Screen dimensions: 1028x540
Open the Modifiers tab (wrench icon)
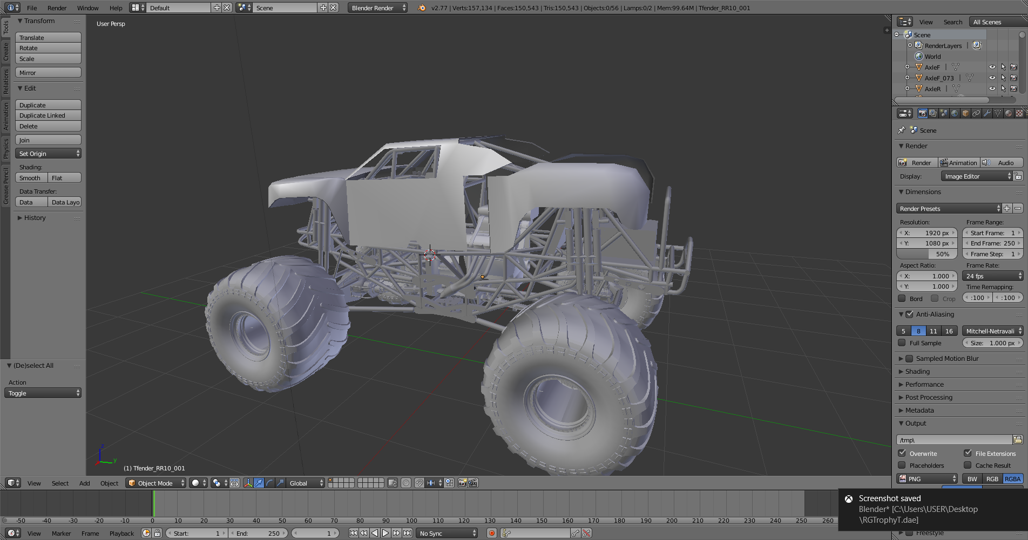[x=987, y=113]
